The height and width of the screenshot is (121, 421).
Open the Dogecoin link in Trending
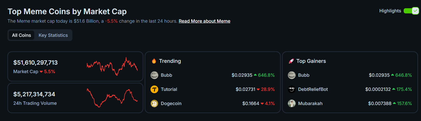171,103
